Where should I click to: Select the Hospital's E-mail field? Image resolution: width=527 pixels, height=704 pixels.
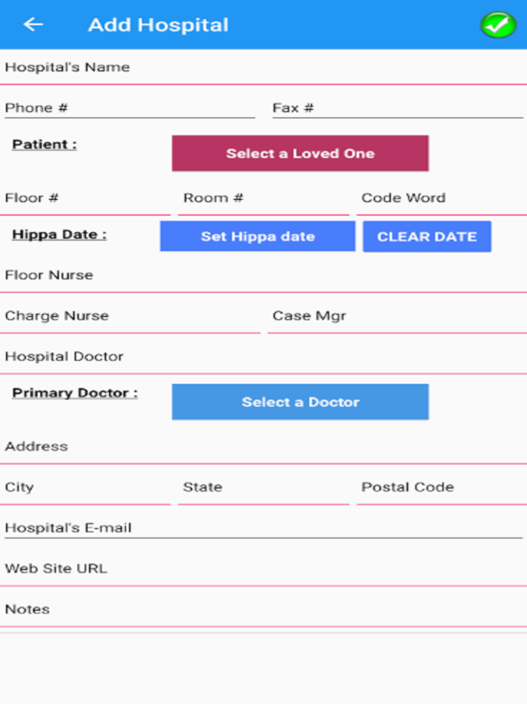point(263,528)
